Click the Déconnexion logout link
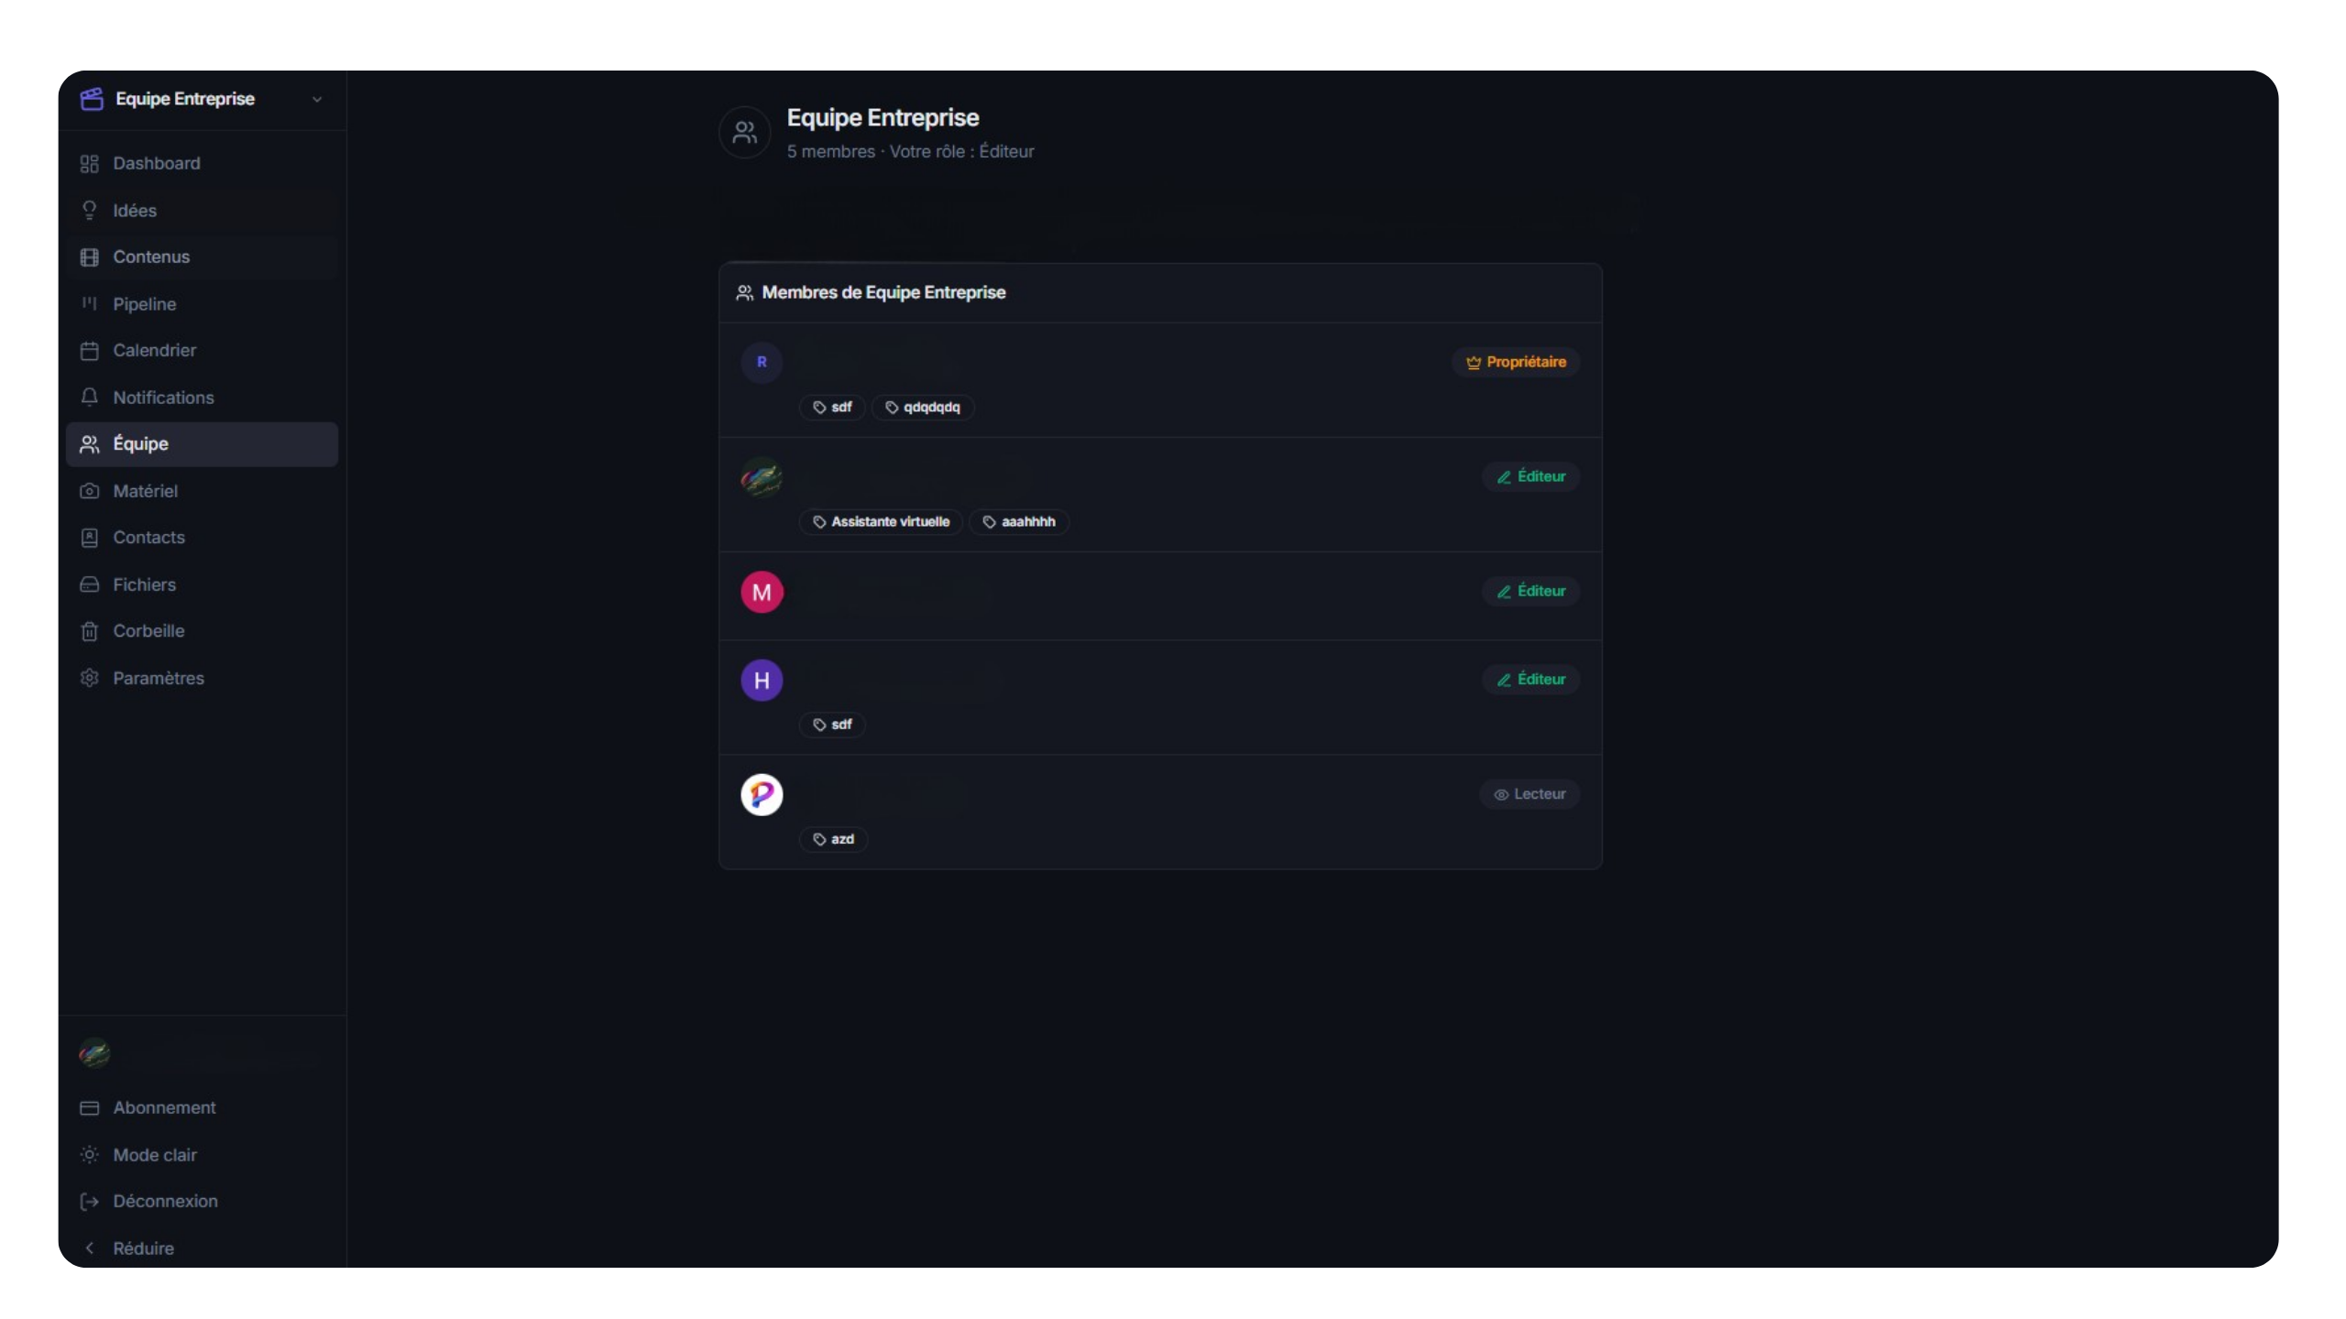Viewport: 2346px width, 1319px height. pos(165,1201)
